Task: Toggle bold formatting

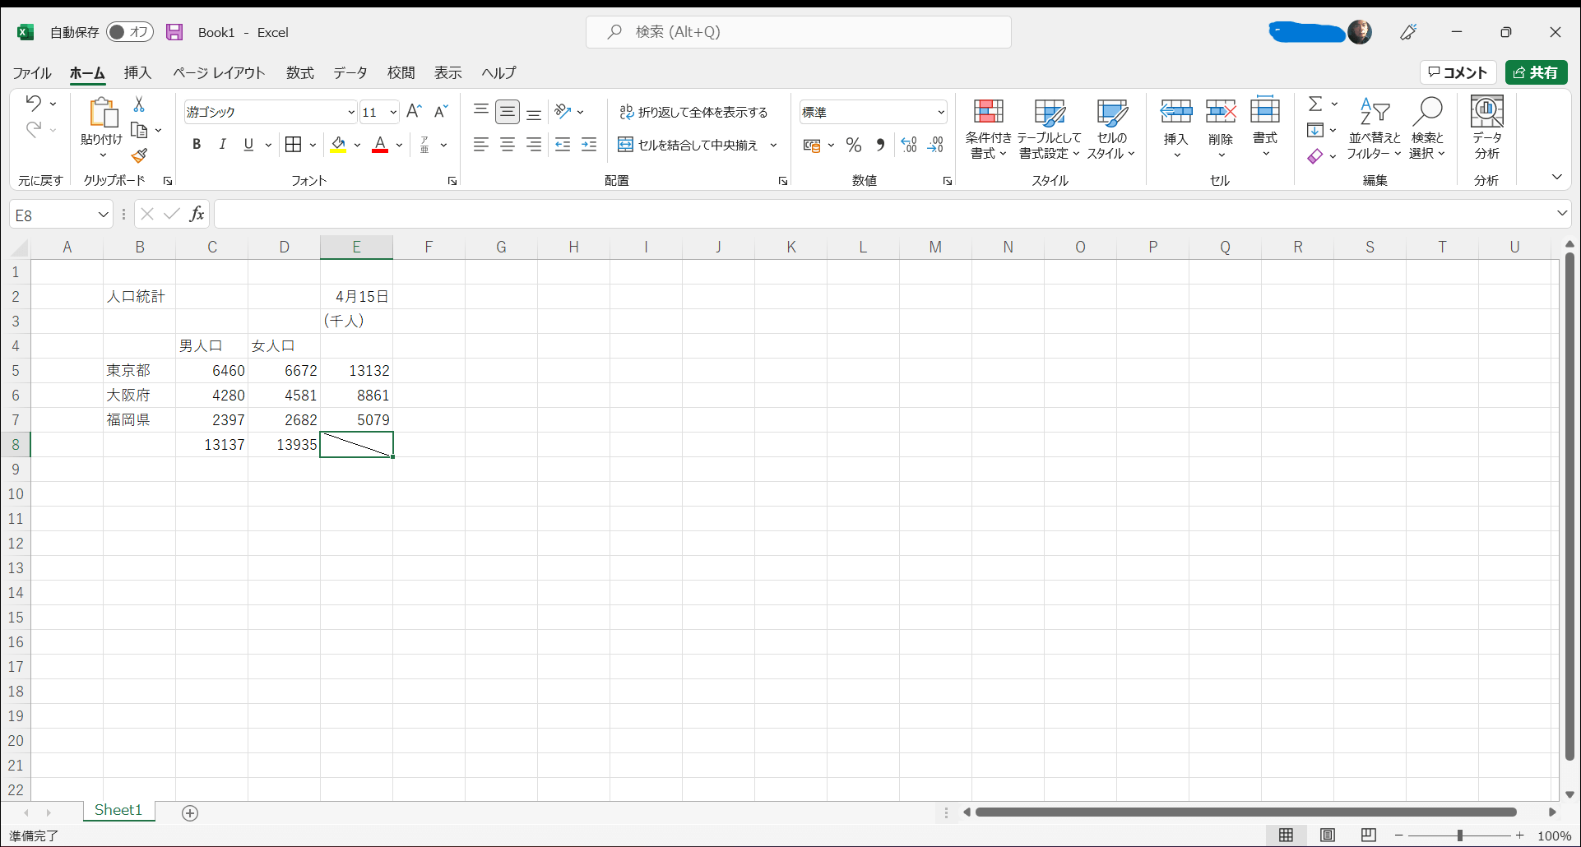Action: (x=197, y=145)
